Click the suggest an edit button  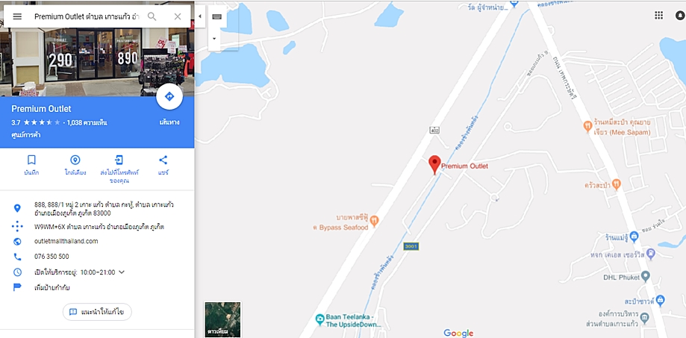97,312
